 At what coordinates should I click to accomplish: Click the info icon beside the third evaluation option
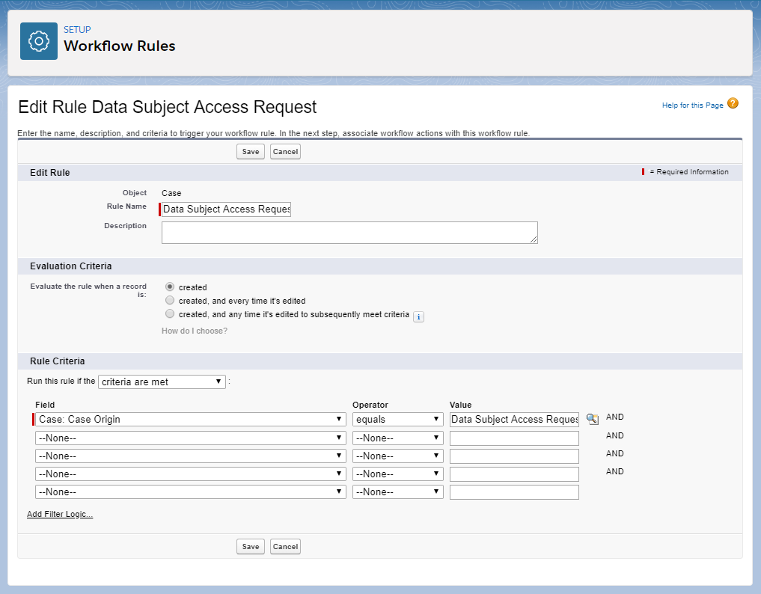pos(418,316)
